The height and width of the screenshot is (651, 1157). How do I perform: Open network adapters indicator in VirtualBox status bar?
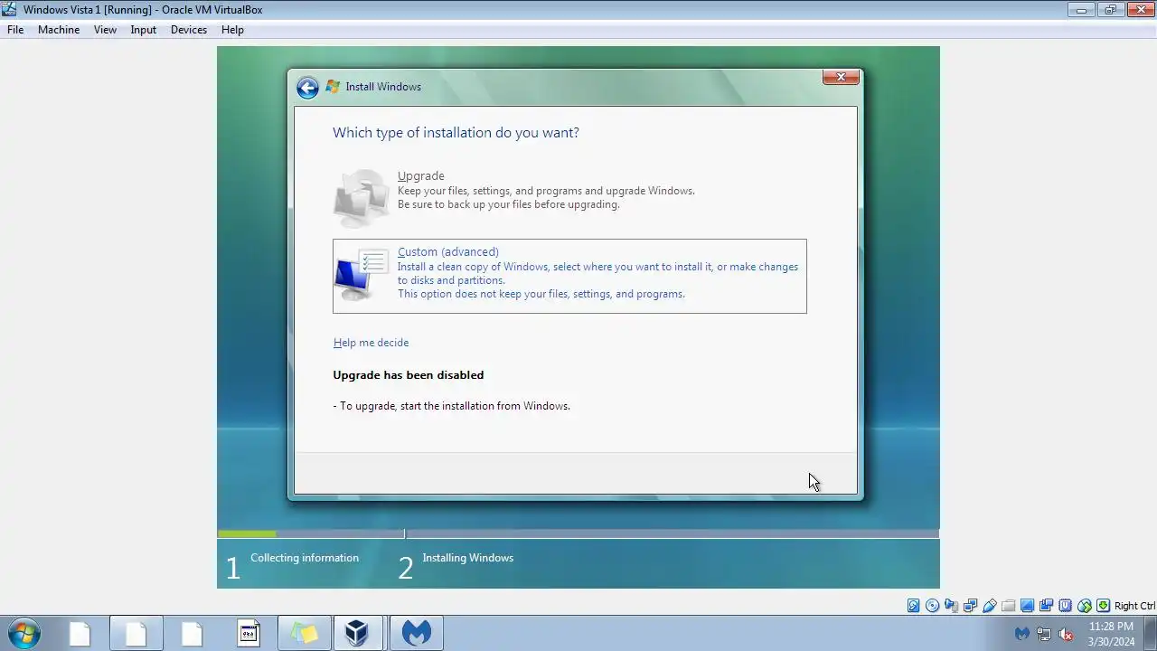tap(971, 606)
